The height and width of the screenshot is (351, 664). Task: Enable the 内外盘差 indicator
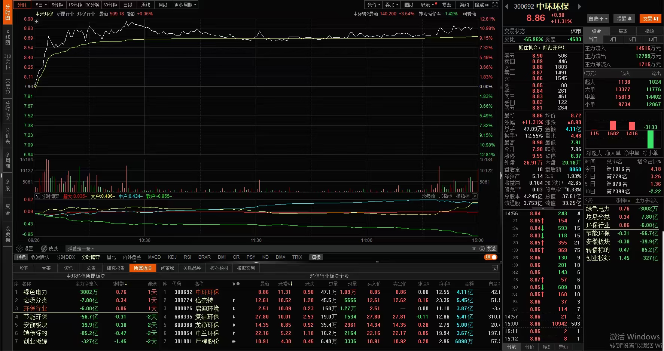pos(132,257)
